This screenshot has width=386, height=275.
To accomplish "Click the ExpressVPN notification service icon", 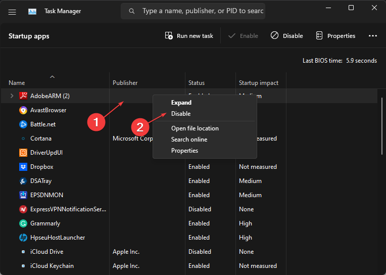I will 23,209.
